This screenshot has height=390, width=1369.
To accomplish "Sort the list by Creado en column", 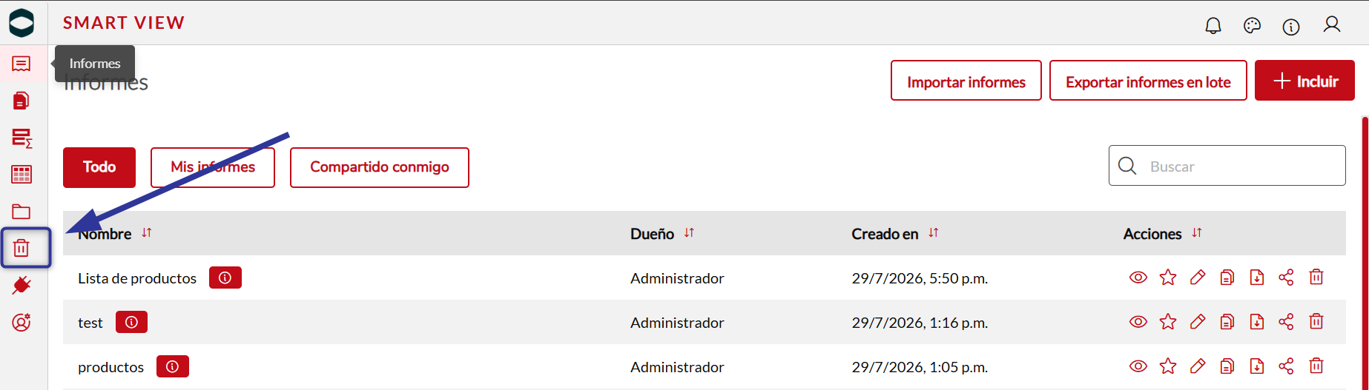I will point(934,233).
